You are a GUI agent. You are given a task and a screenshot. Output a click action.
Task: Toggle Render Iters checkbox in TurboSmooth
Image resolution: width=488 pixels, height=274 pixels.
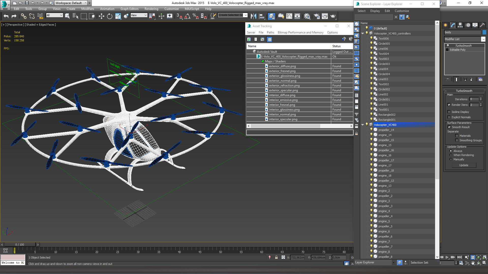point(449,105)
